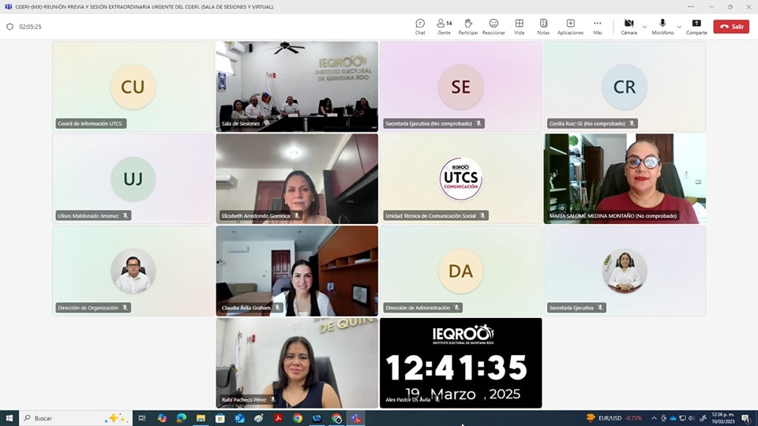Image resolution: width=758 pixels, height=426 pixels.
Task: Open the Aplicaciones panel
Action: tap(570, 27)
